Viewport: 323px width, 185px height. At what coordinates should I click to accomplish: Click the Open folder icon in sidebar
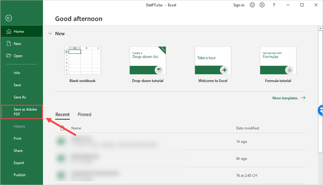9,56
